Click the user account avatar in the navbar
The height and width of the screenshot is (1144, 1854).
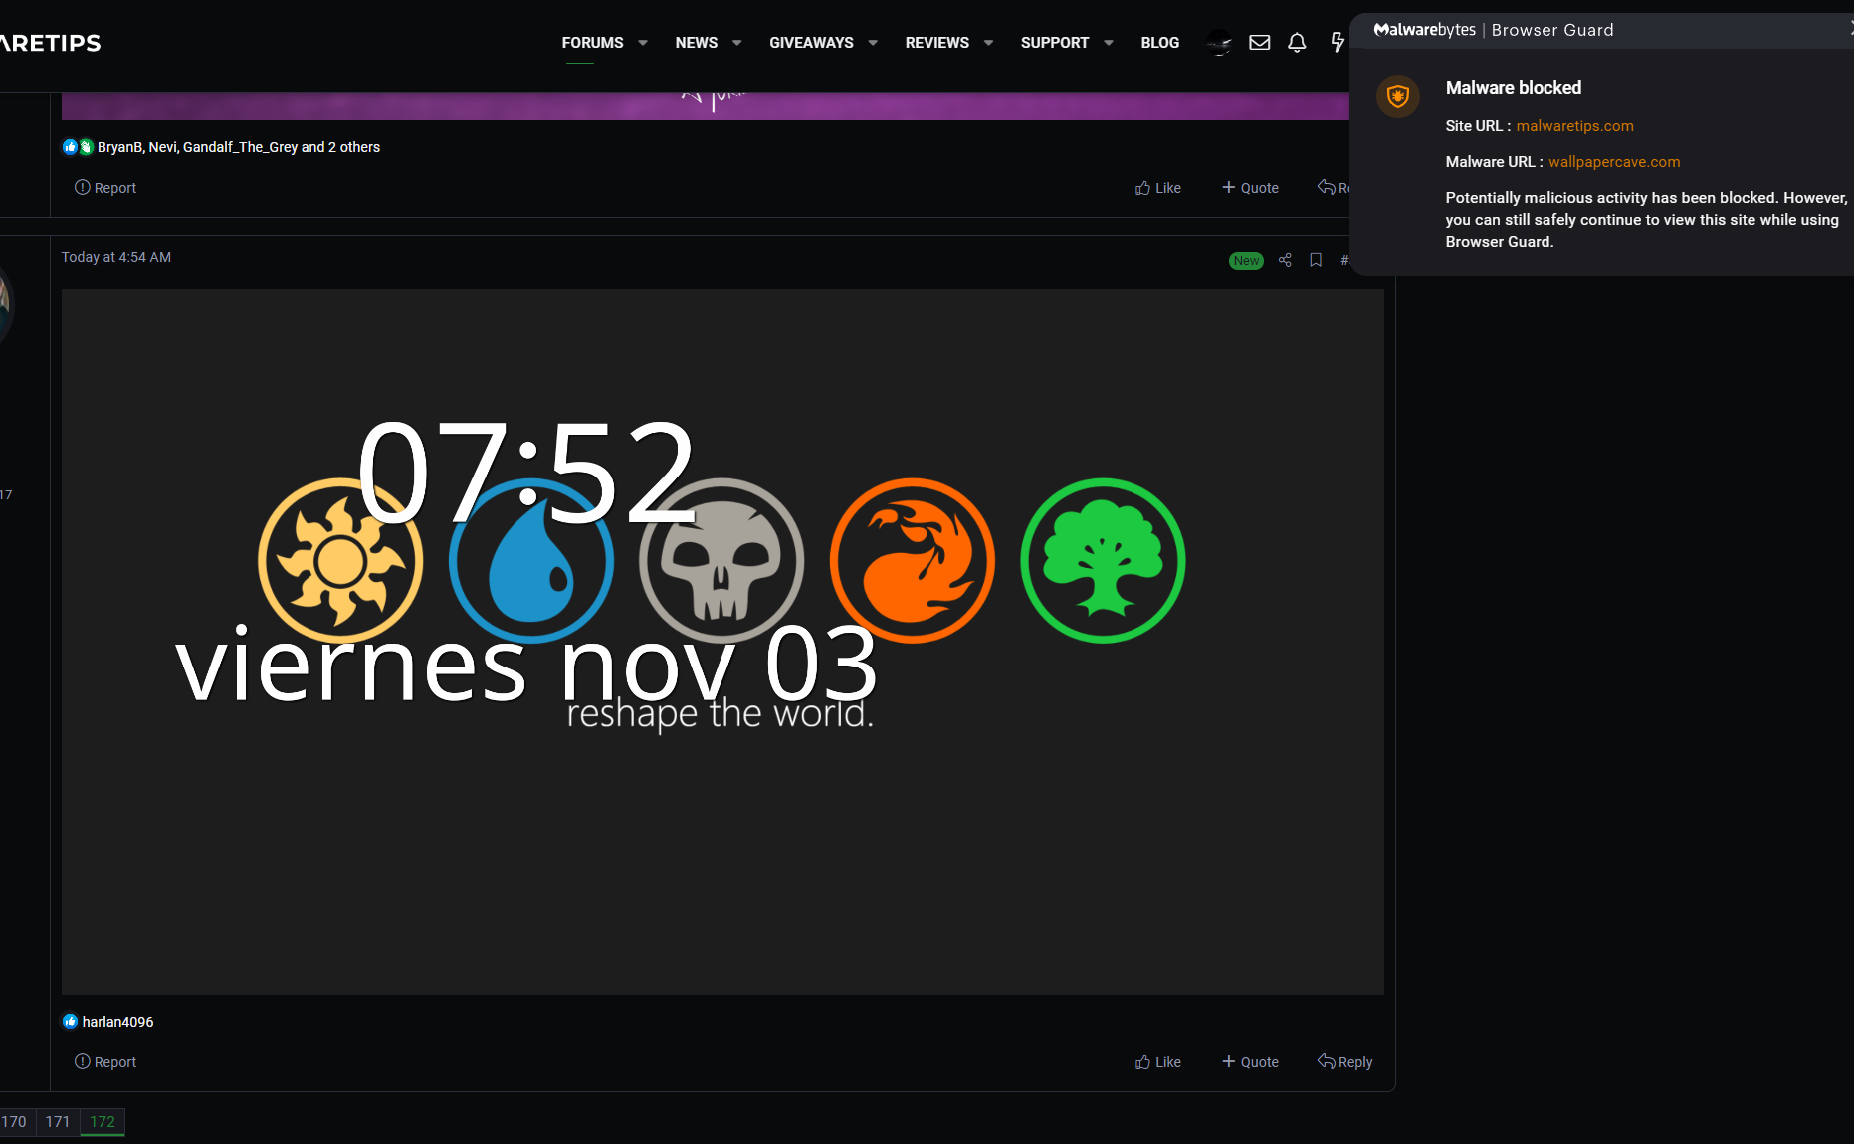(x=1219, y=43)
